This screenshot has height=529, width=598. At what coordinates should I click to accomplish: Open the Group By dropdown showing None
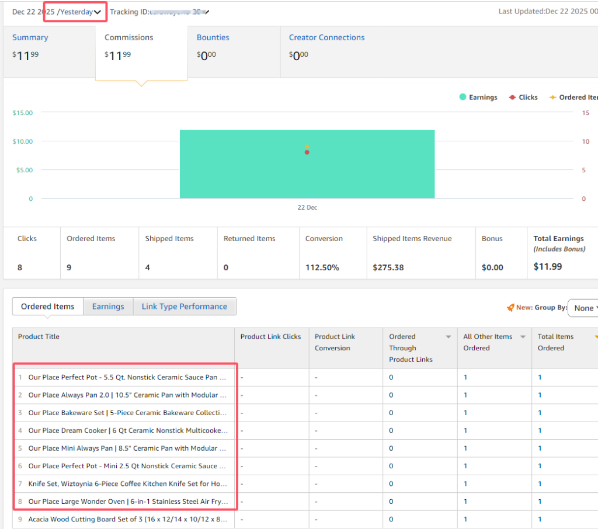(583, 308)
